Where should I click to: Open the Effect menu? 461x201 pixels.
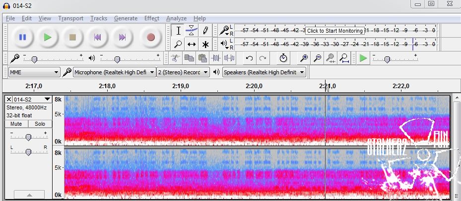[151, 18]
